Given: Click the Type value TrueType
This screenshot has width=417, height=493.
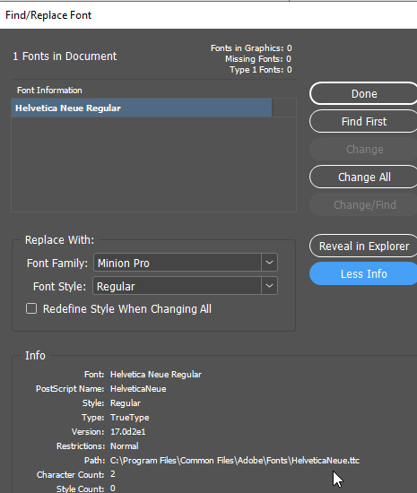Looking at the screenshot, I should 129,418.
